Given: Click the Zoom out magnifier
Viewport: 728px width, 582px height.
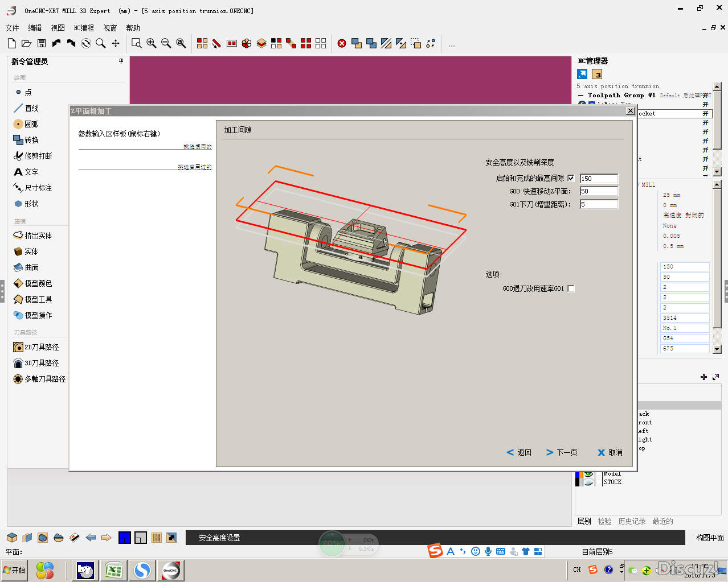Looking at the screenshot, I should coord(166,43).
